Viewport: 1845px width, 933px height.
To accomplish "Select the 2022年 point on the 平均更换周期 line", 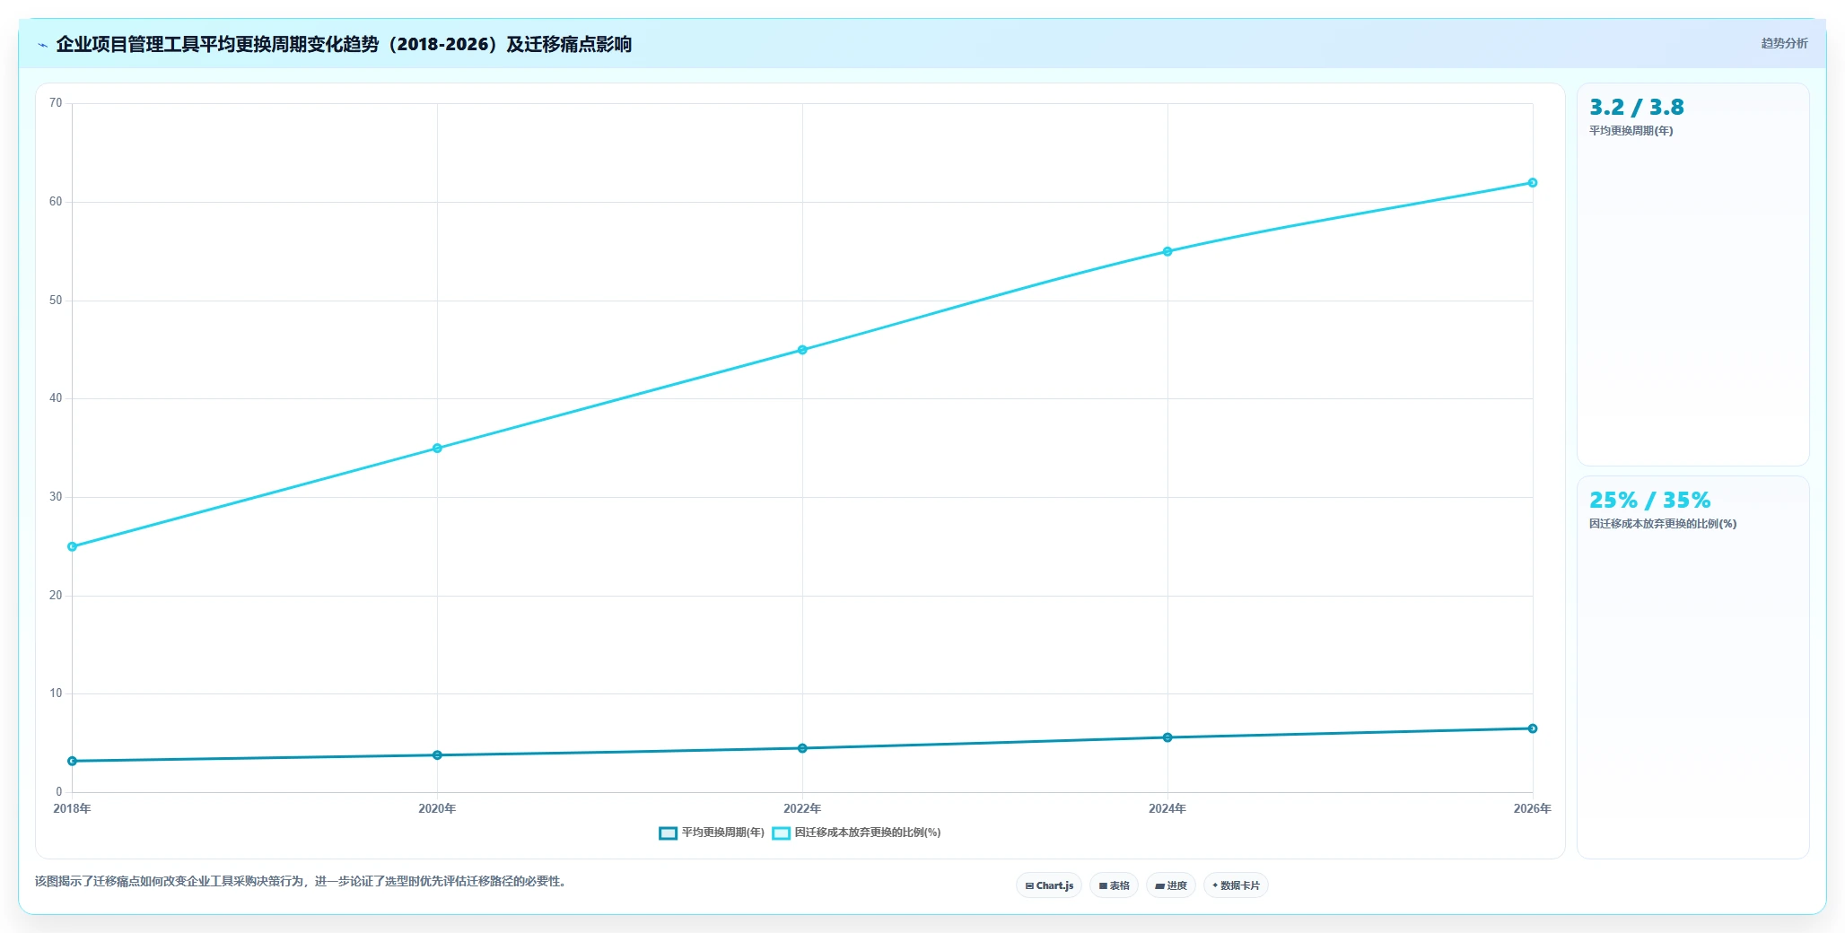I will click(802, 748).
